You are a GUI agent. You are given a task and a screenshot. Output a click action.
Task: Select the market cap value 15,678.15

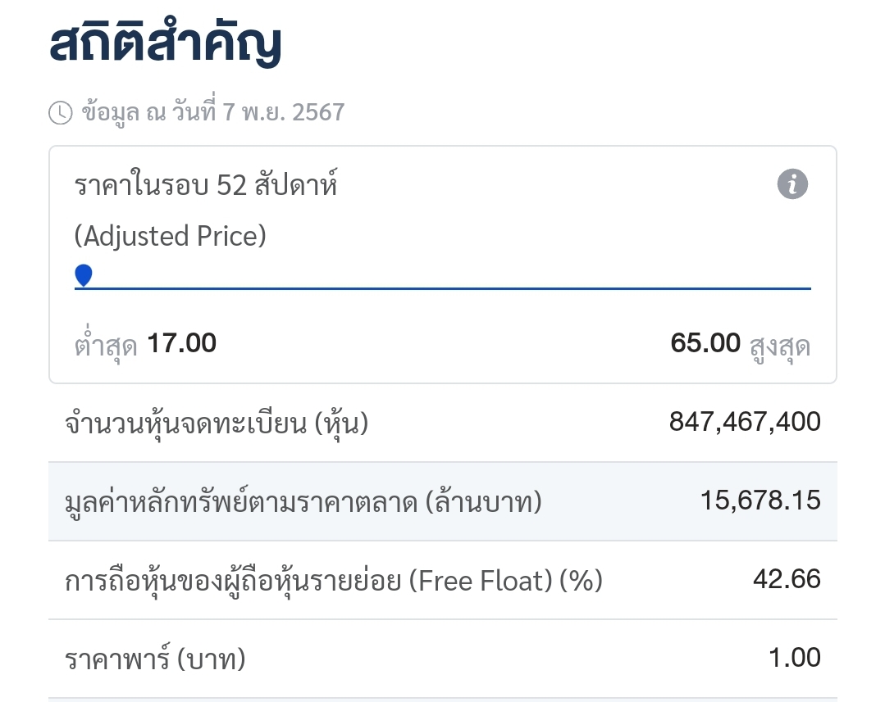[x=761, y=500]
